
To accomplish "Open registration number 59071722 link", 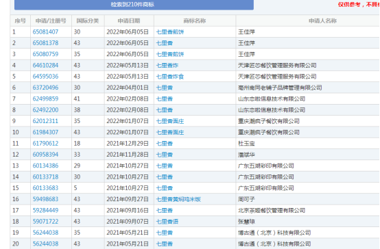I will click(45, 222).
